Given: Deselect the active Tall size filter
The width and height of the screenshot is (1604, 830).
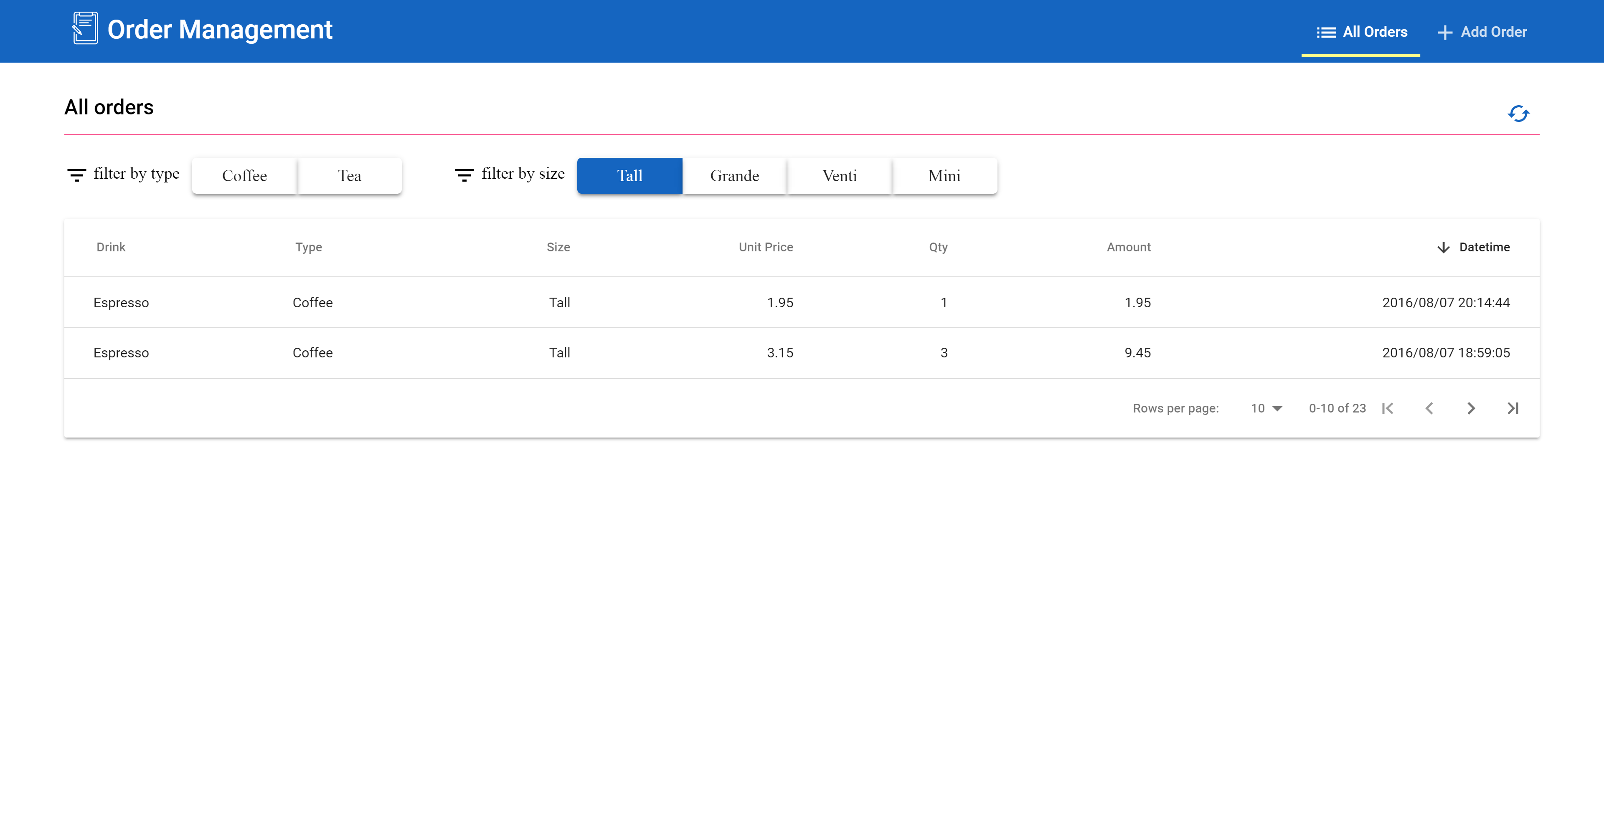Looking at the screenshot, I should [x=629, y=175].
